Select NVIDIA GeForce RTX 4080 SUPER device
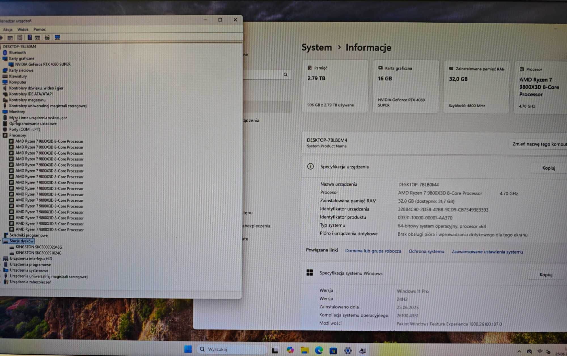This screenshot has width=567, height=356. point(43,64)
